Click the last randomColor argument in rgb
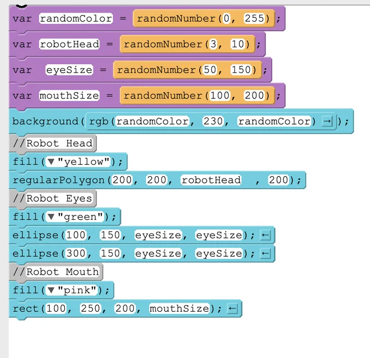 click(x=274, y=121)
